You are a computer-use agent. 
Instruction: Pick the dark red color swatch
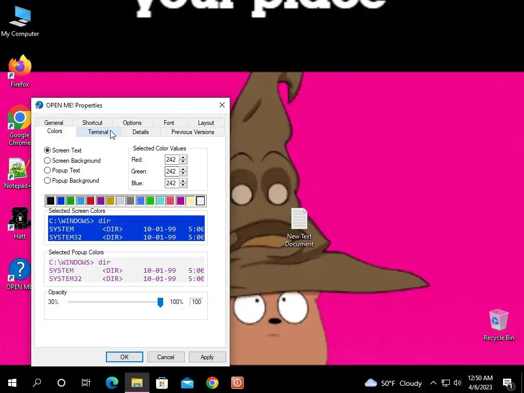91,201
